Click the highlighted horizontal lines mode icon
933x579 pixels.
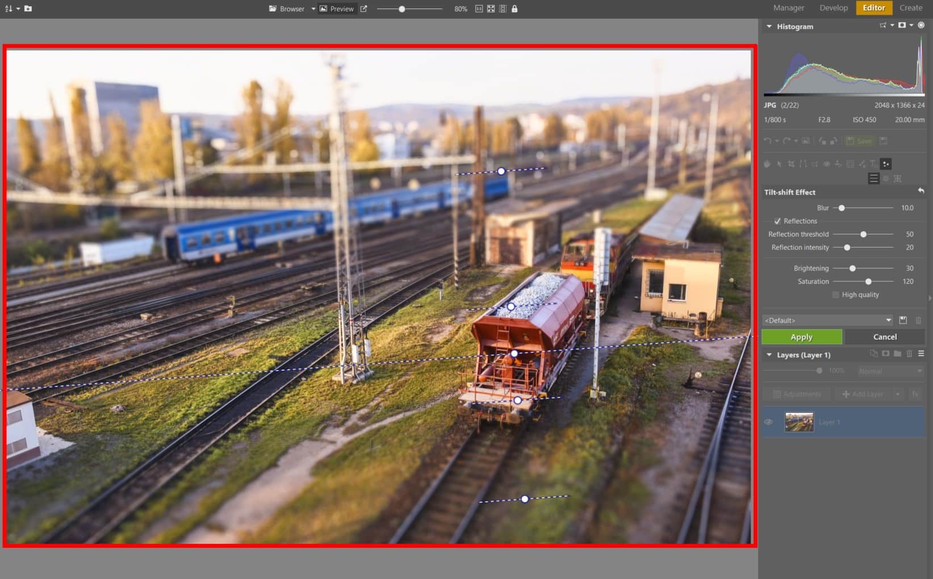873,179
